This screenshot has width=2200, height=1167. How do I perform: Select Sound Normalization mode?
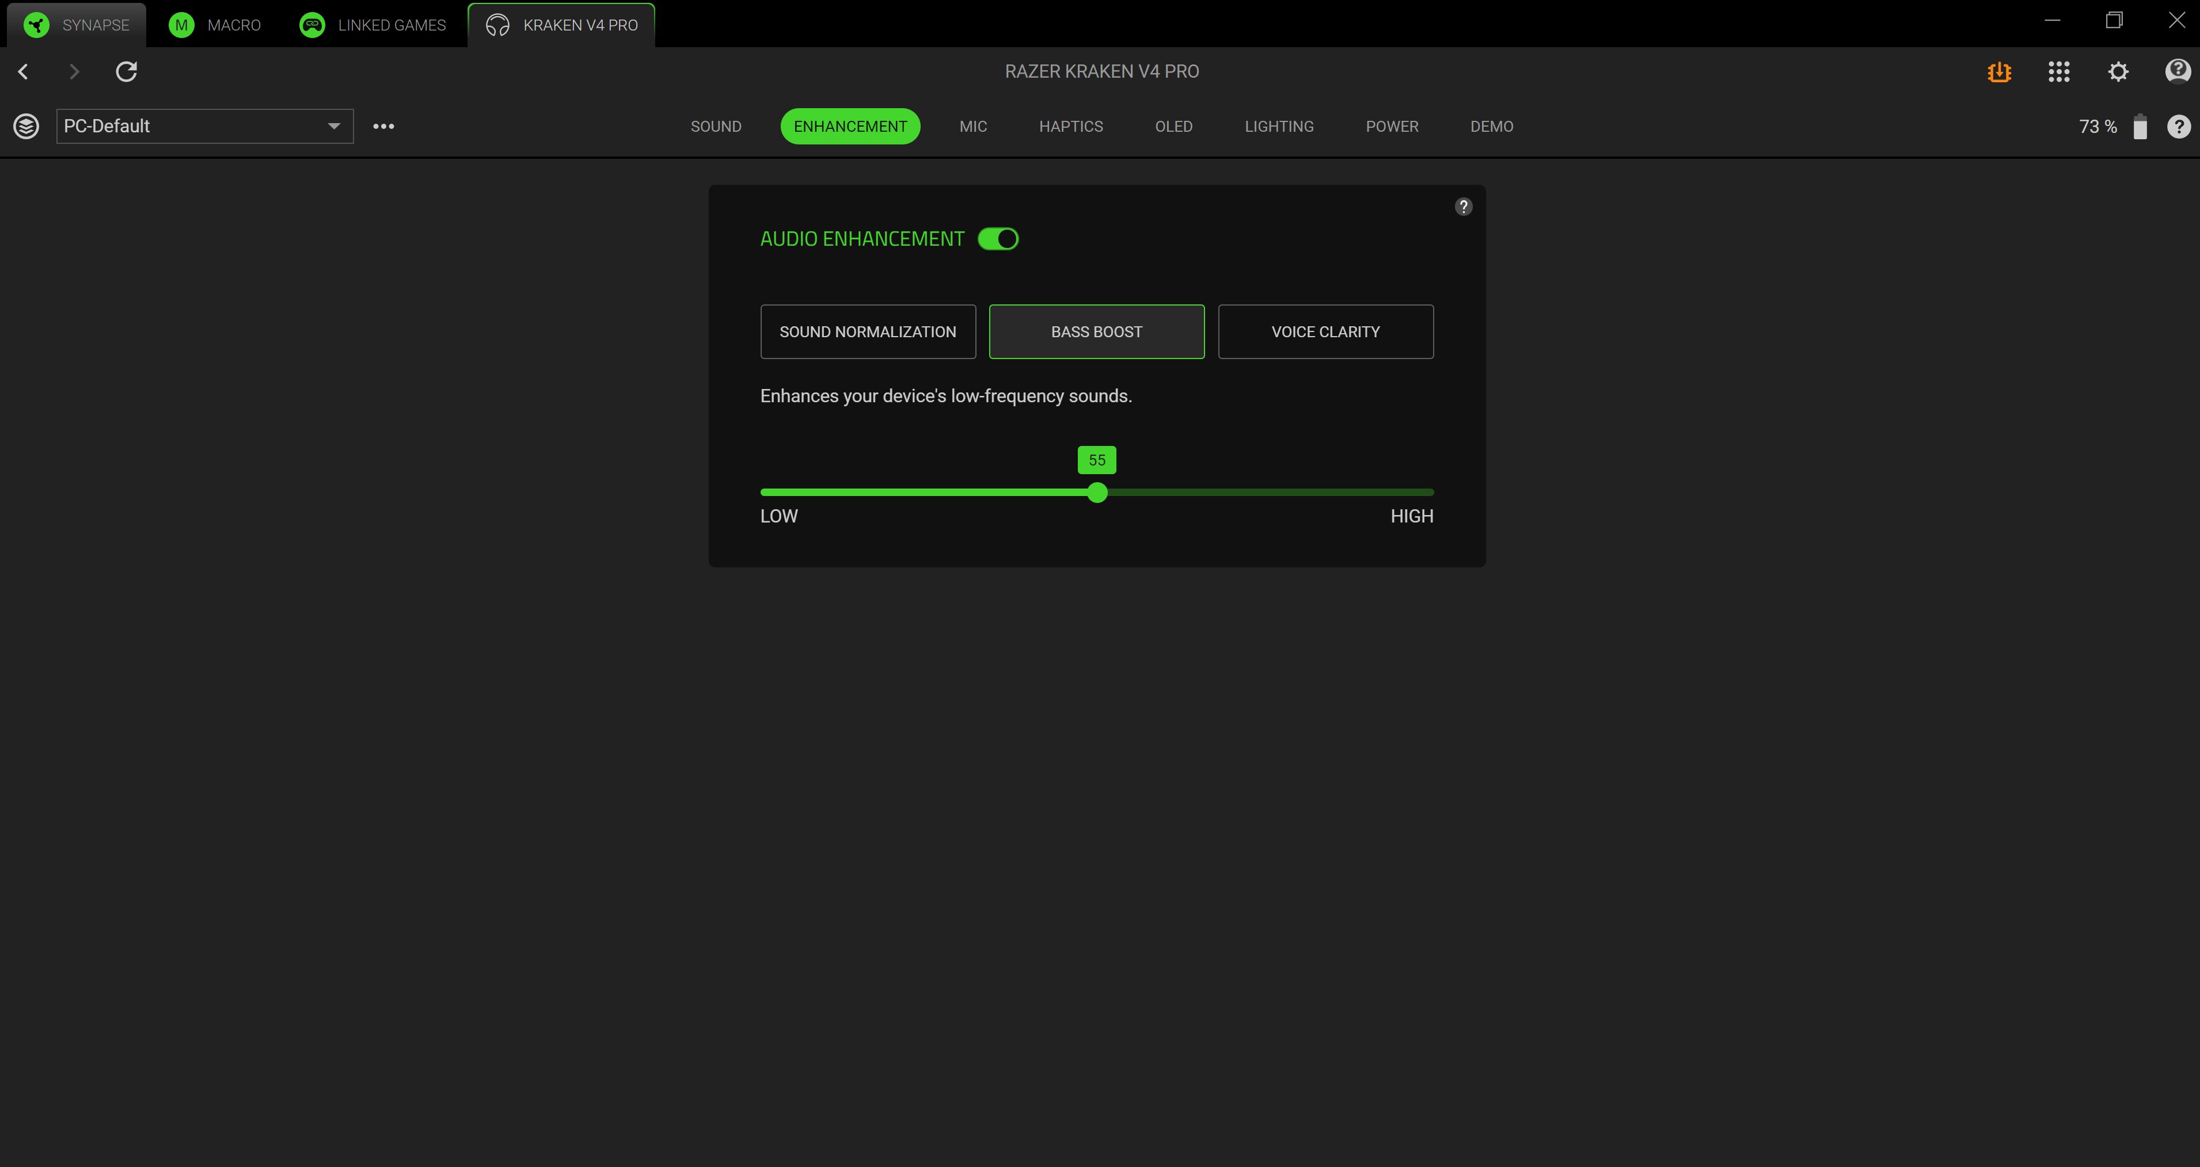tap(868, 331)
